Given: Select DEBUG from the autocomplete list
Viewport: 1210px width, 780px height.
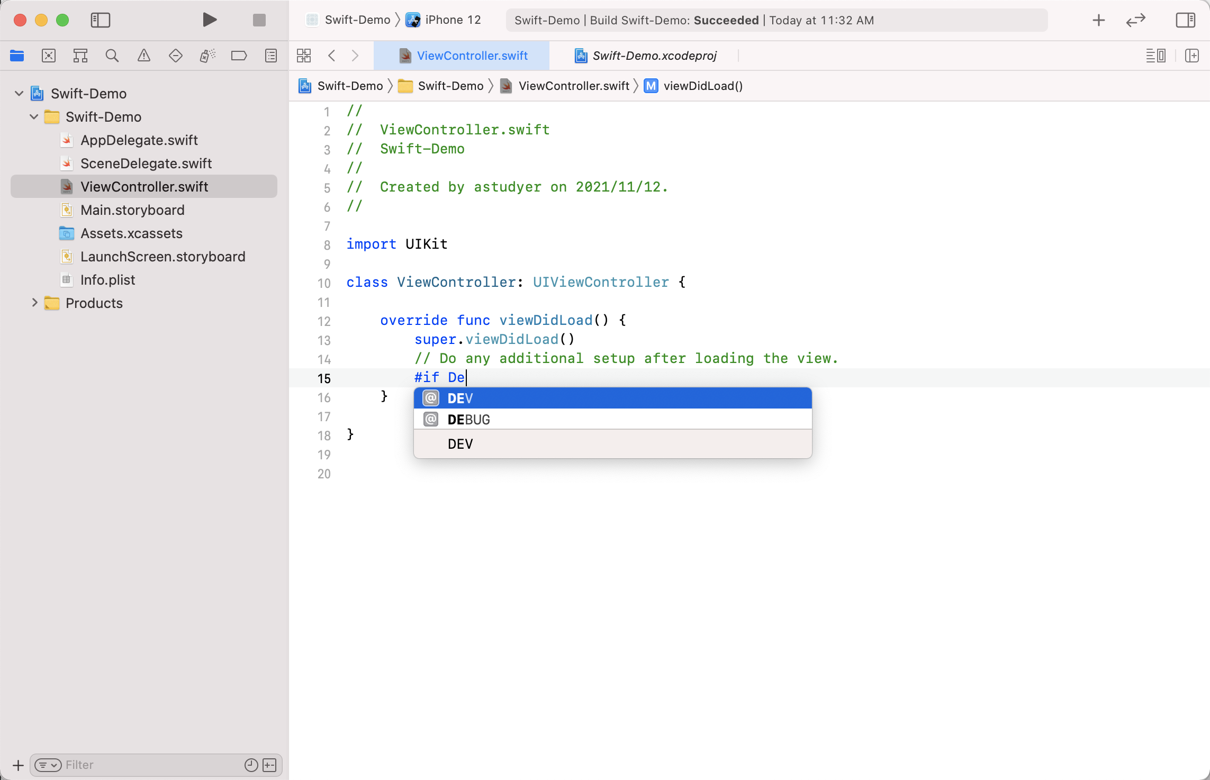Looking at the screenshot, I should point(468,420).
